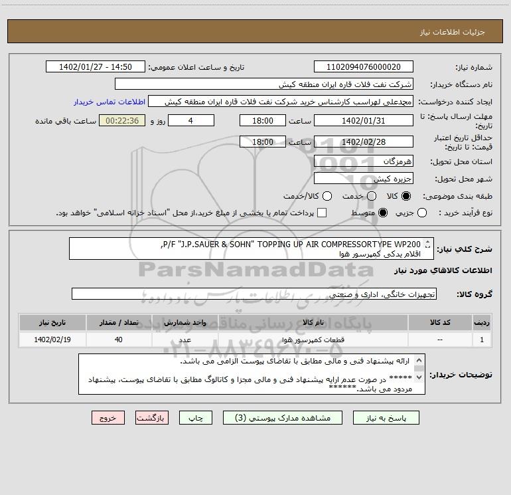Click the تاریخ نیاز column header
Image resolution: width=511 pixels, height=495 pixels.
tap(52, 322)
